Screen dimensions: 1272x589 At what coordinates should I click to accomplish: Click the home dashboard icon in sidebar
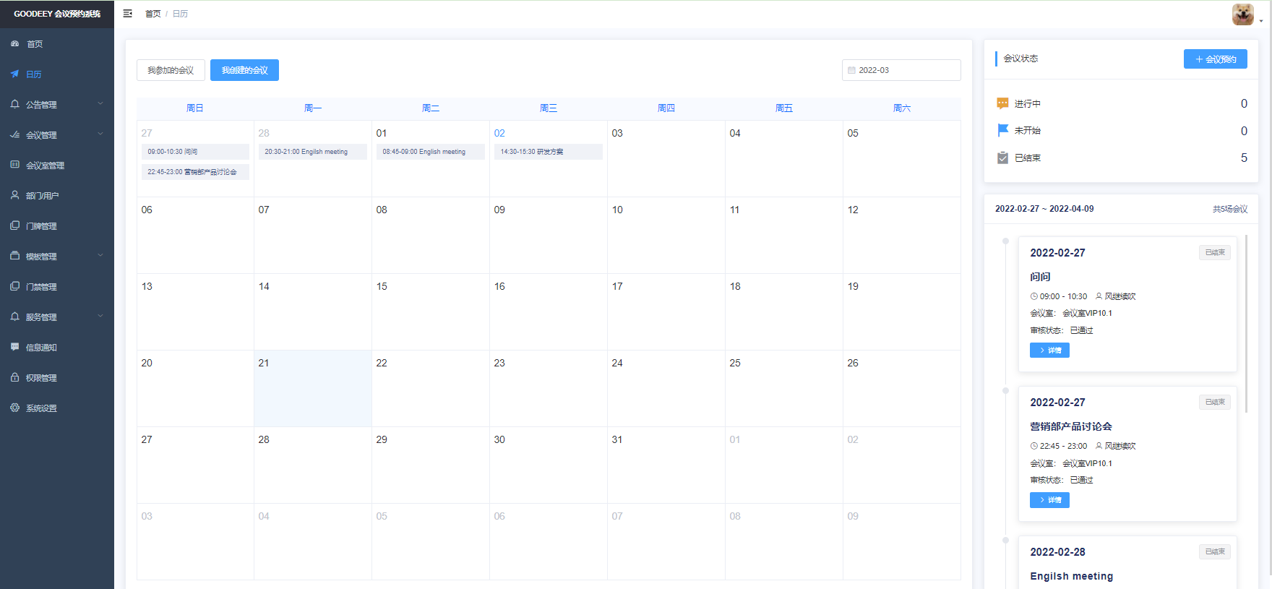click(x=15, y=44)
